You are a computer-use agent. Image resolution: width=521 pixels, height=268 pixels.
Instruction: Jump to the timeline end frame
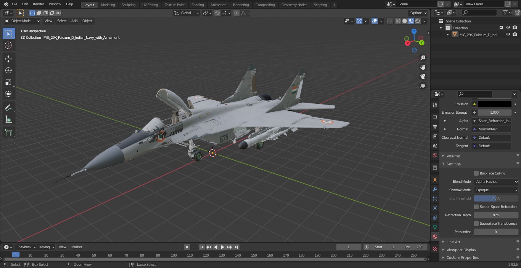click(236, 247)
